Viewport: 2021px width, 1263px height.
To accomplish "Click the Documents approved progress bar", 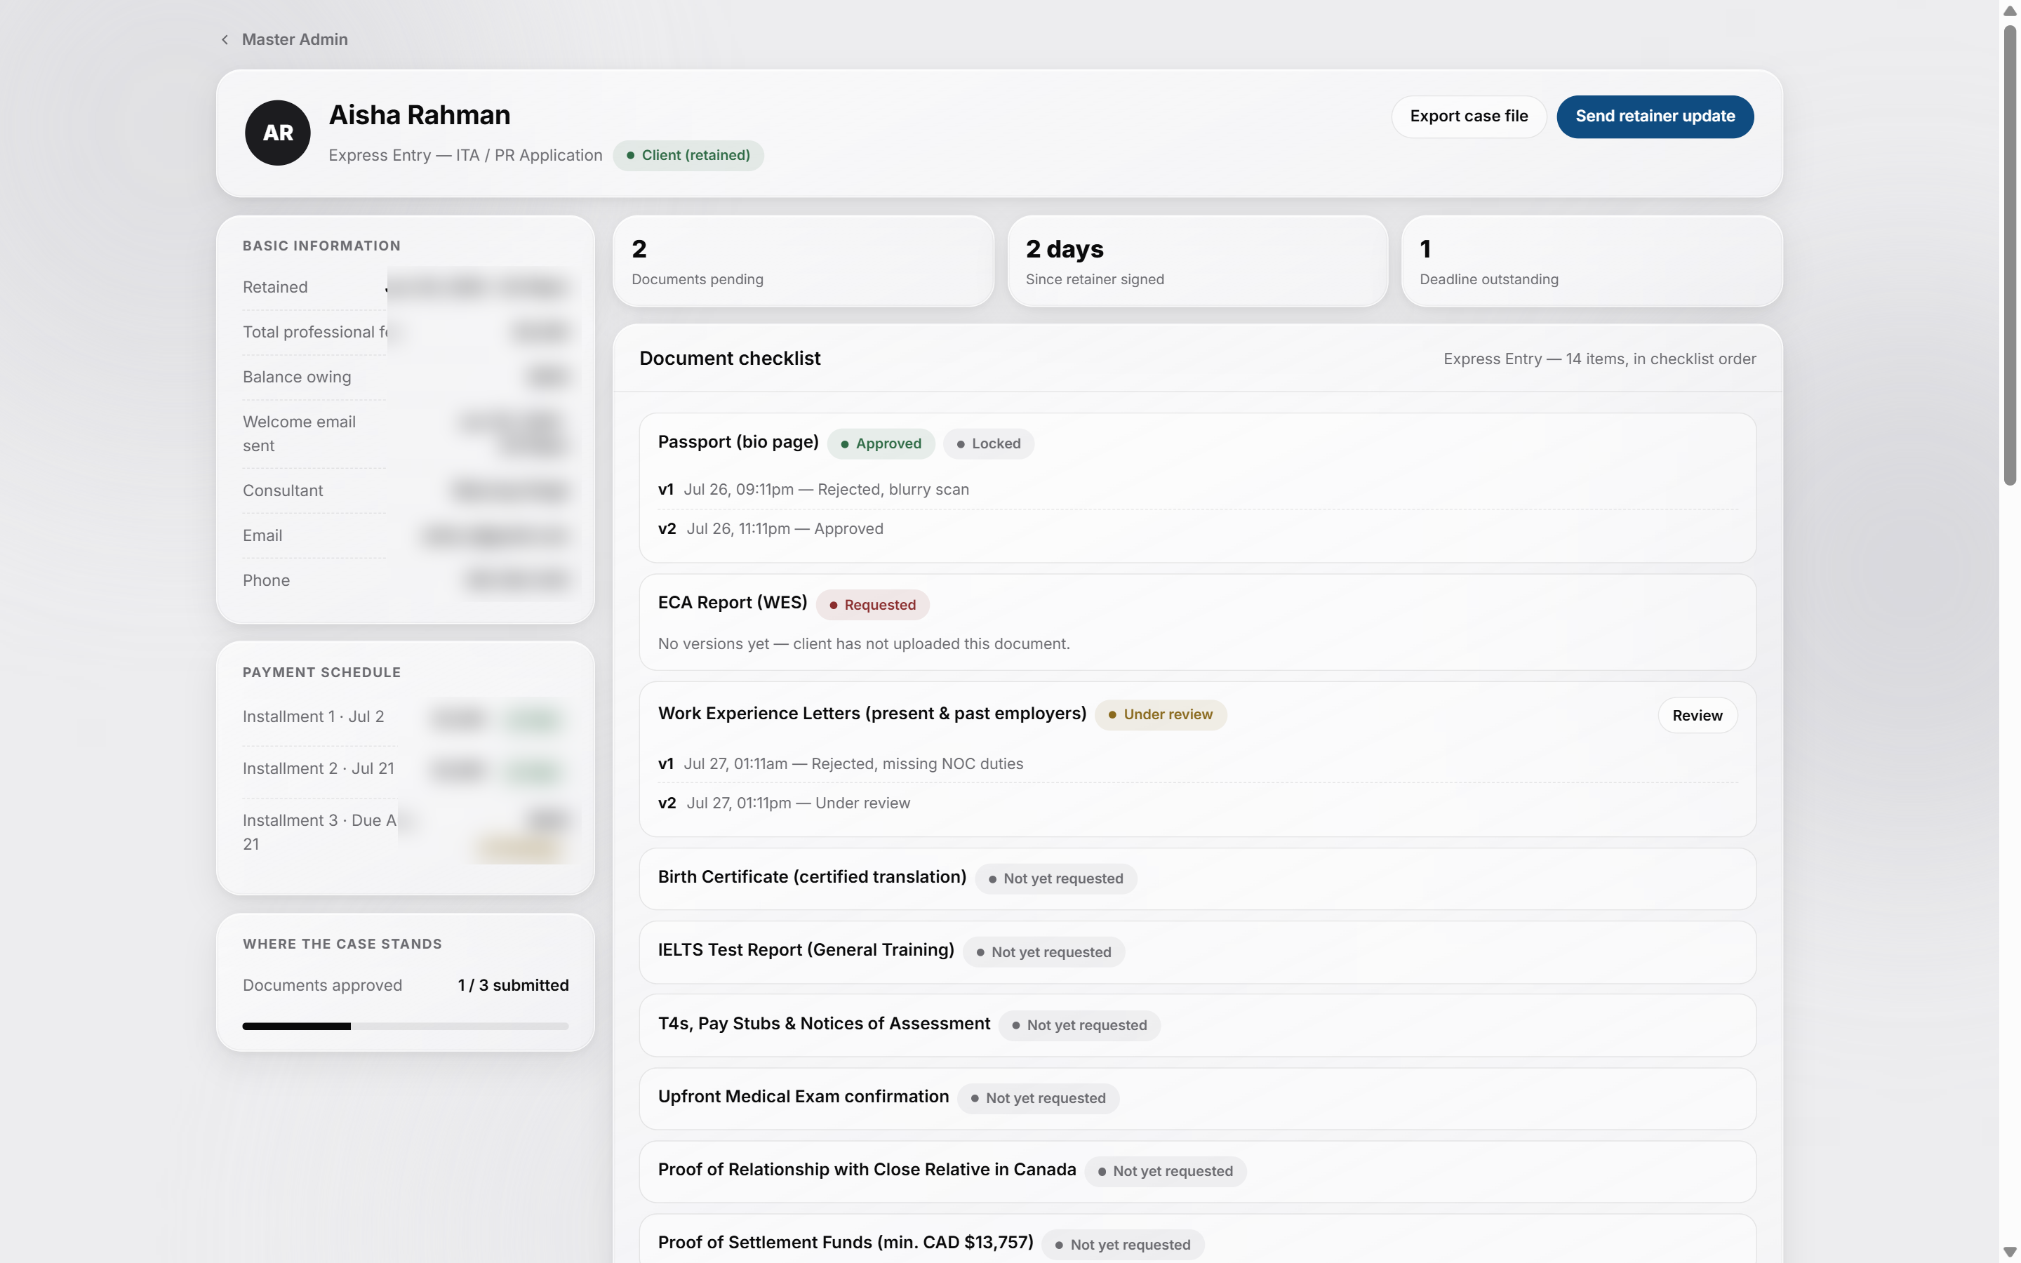I will coord(405,1026).
